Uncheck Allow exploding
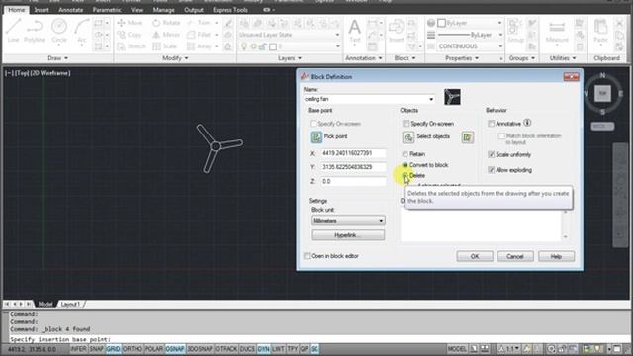Screen dimensions: 633x356 click(x=491, y=170)
